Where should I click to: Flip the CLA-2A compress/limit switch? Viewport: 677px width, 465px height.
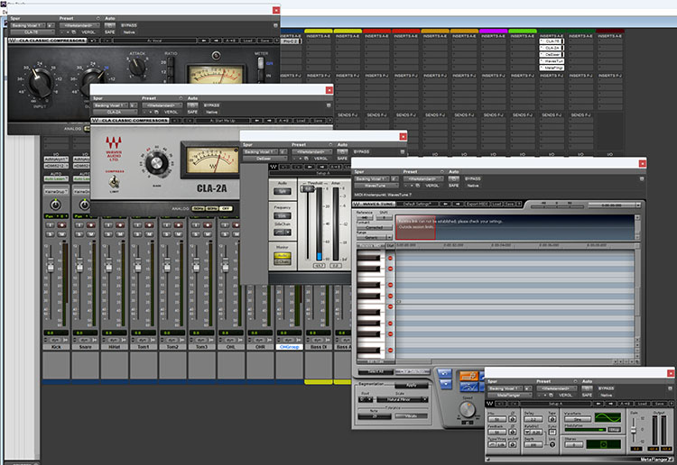coord(114,181)
